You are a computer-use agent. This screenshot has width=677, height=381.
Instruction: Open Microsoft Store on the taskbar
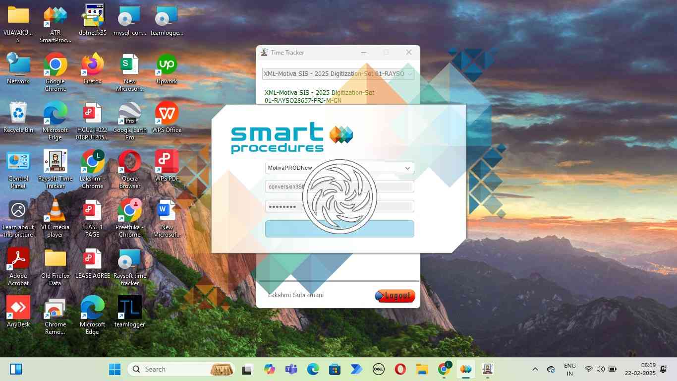click(x=335, y=369)
